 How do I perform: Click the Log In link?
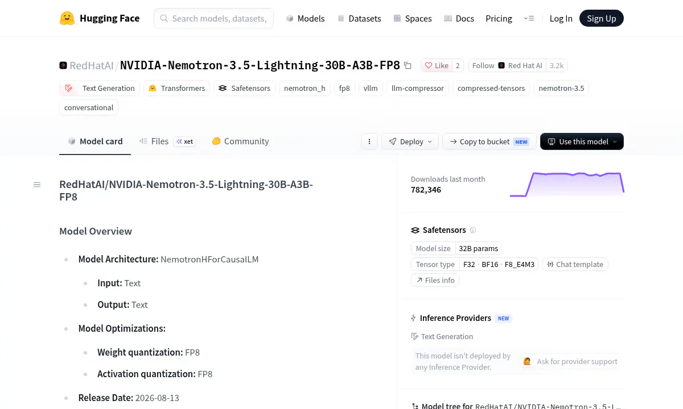tap(561, 18)
